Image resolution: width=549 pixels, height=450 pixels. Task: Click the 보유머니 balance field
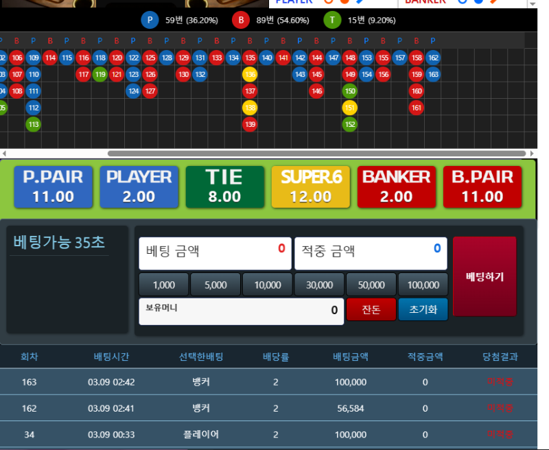pos(242,311)
